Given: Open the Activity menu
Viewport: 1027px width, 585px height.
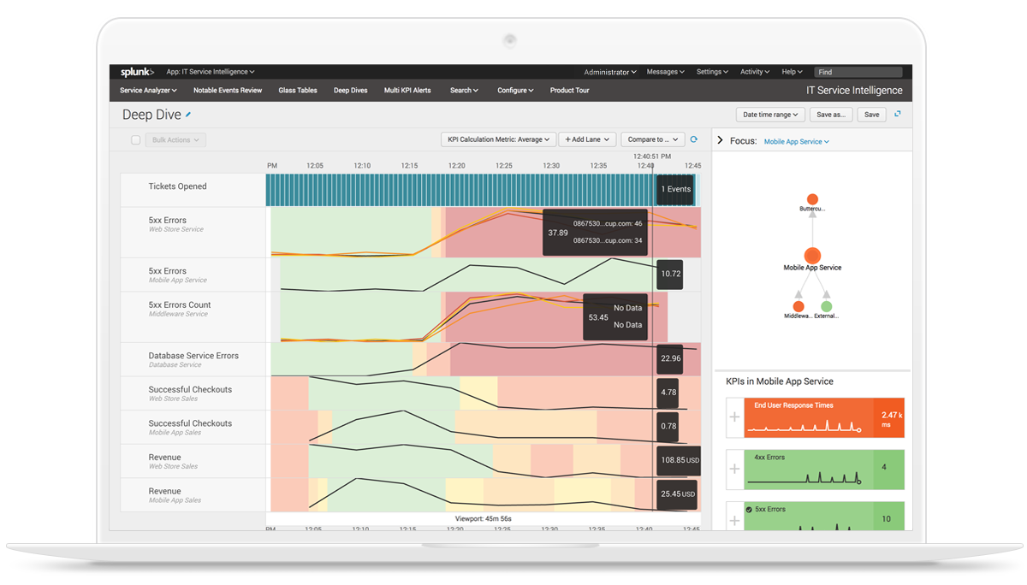Looking at the screenshot, I should point(755,72).
